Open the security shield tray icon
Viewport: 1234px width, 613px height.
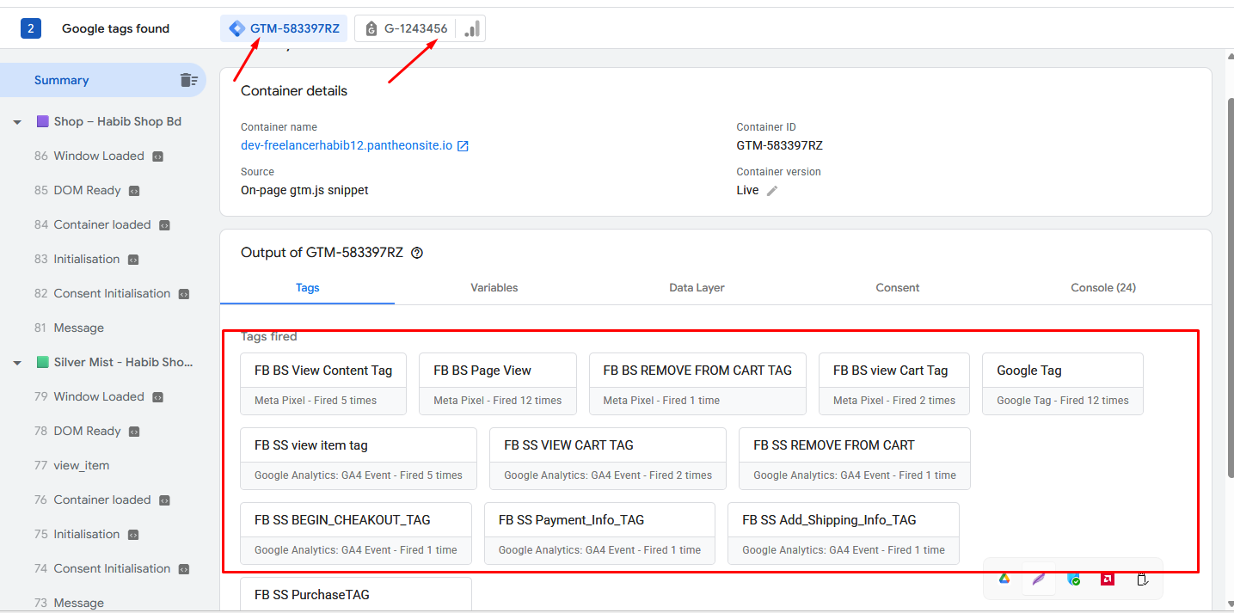tap(1073, 579)
